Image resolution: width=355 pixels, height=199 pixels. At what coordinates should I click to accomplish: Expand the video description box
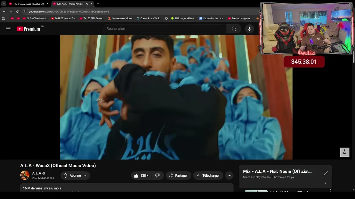(127, 188)
